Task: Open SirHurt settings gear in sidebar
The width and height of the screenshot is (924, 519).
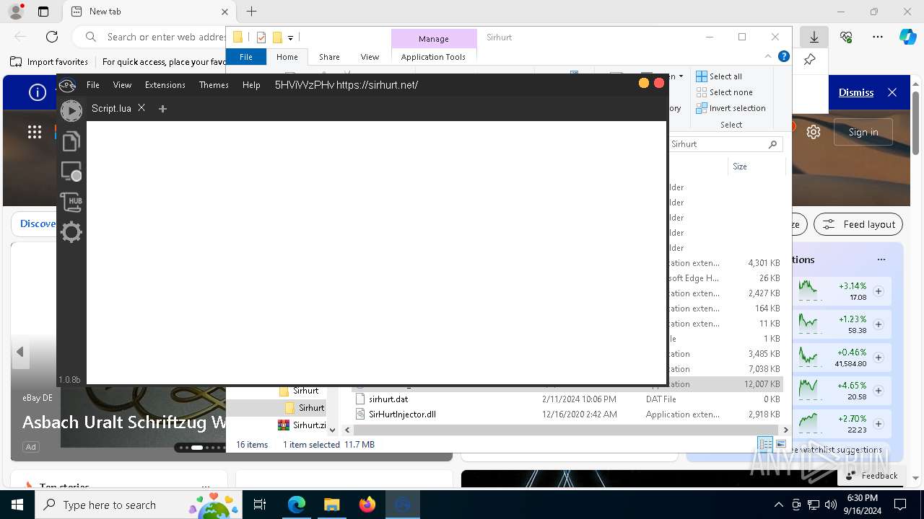Action: pyautogui.click(x=71, y=232)
